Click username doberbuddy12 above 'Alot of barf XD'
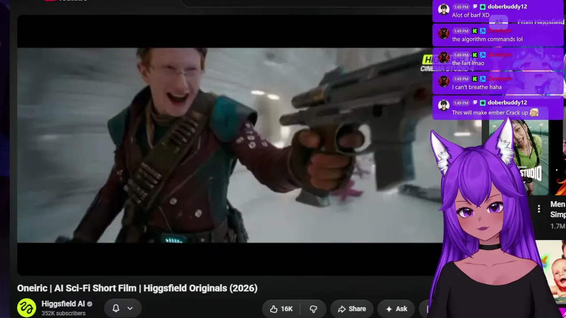This screenshot has width=566, height=318. coord(507,7)
